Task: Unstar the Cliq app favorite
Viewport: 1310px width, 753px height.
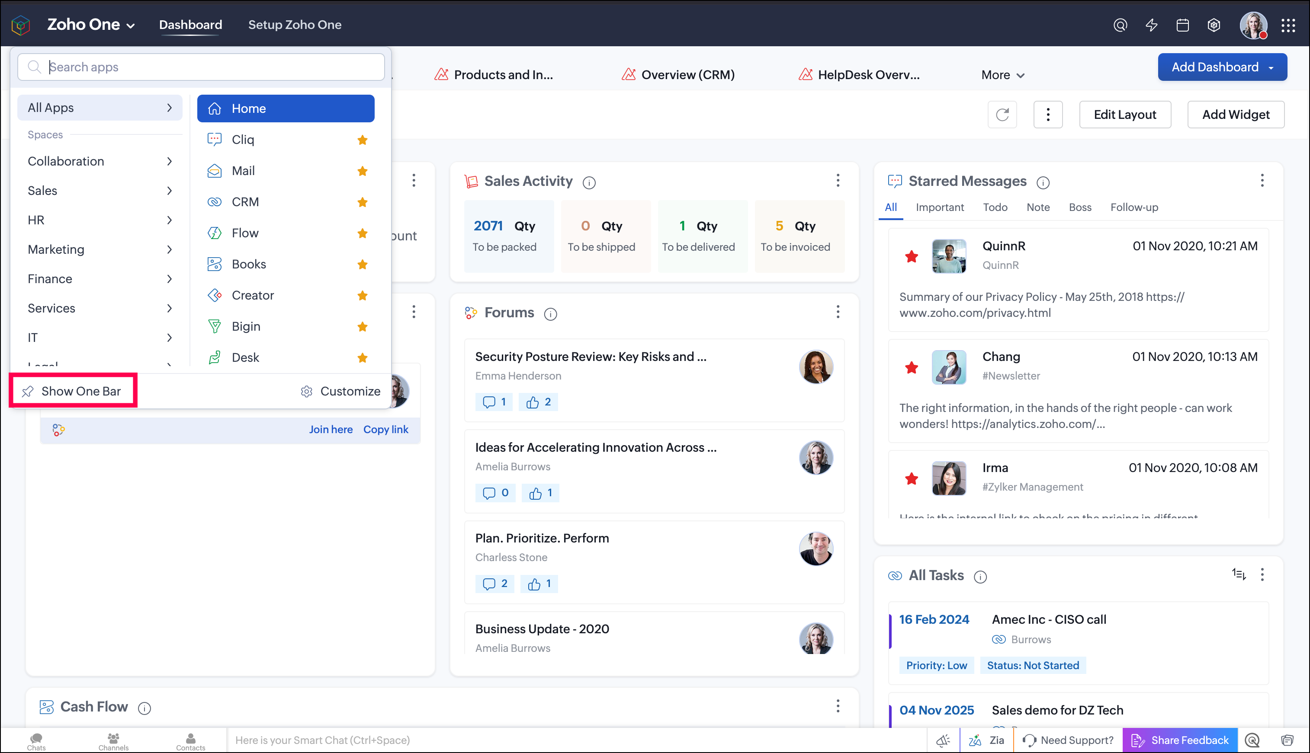Action: [362, 140]
